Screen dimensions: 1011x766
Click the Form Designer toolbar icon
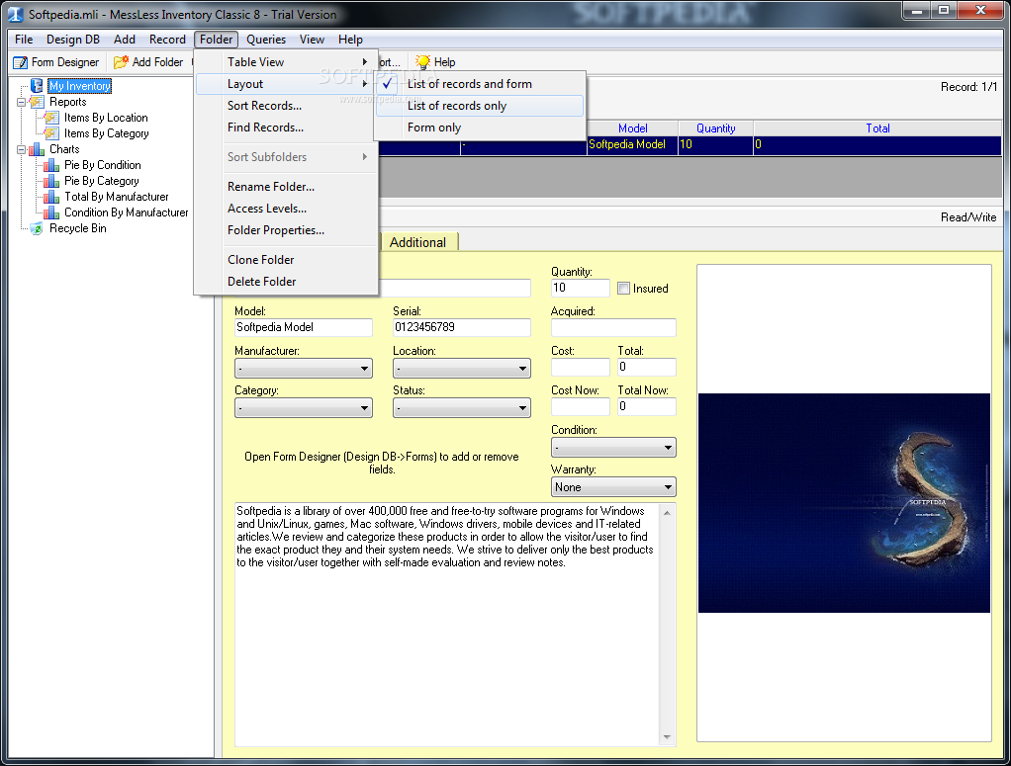21,62
